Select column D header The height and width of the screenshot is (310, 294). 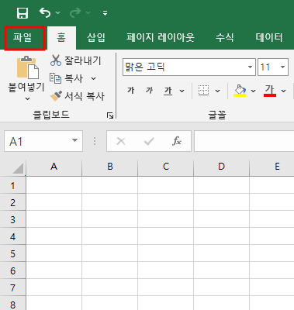(222, 167)
